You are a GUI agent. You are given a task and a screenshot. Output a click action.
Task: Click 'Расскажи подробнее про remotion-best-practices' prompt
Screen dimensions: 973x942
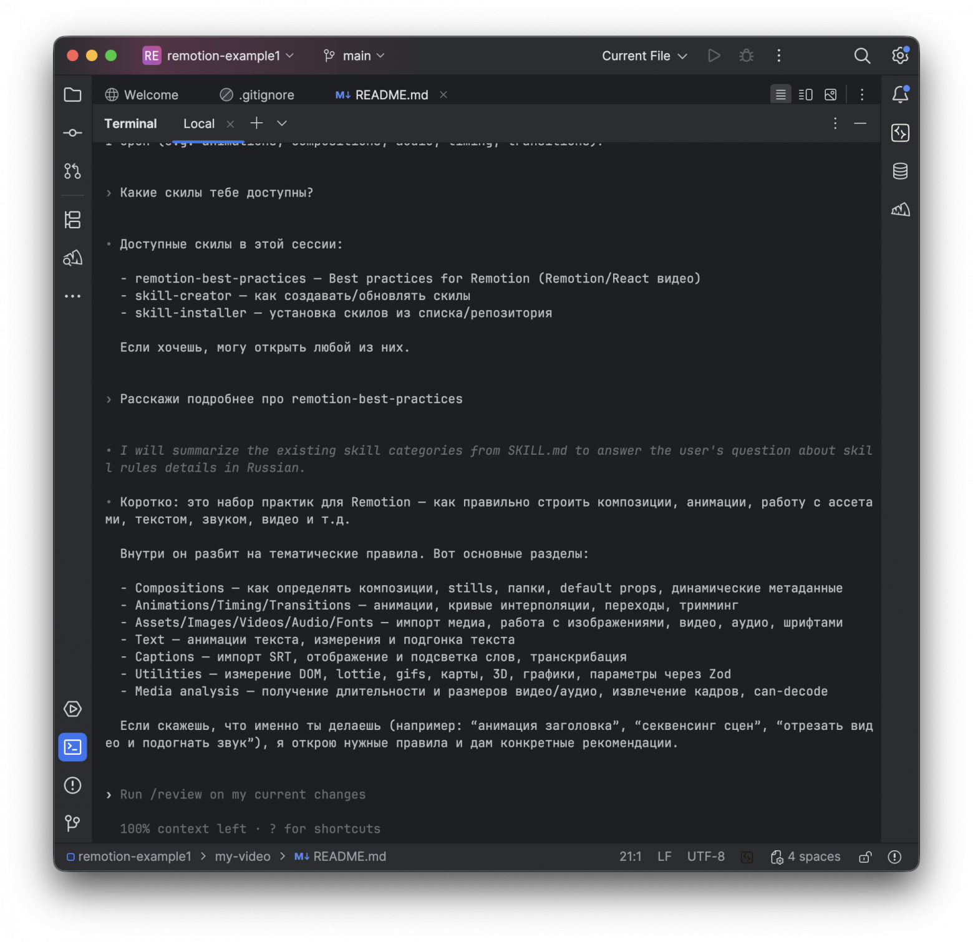291,399
